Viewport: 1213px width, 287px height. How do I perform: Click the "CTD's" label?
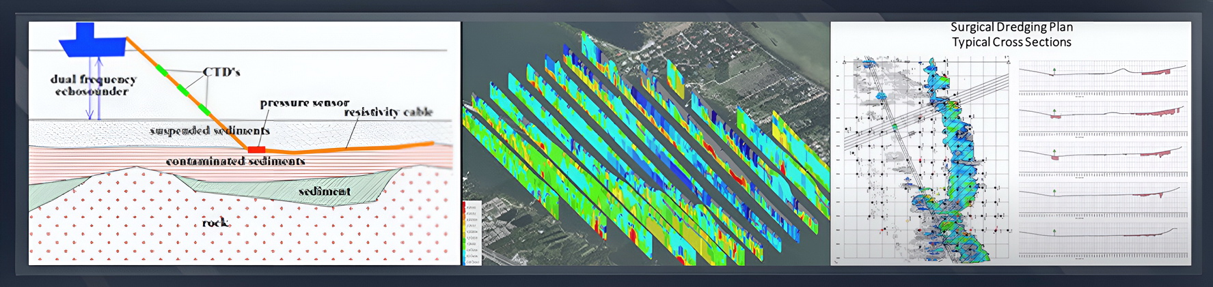(x=221, y=72)
